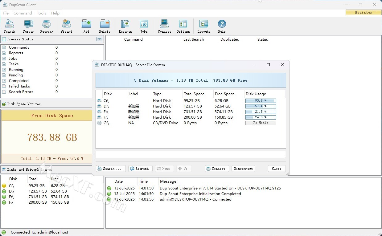Click the Delete command icon
This screenshot has width=382, height=236.
pyautogui.click(x=105, y=26)
